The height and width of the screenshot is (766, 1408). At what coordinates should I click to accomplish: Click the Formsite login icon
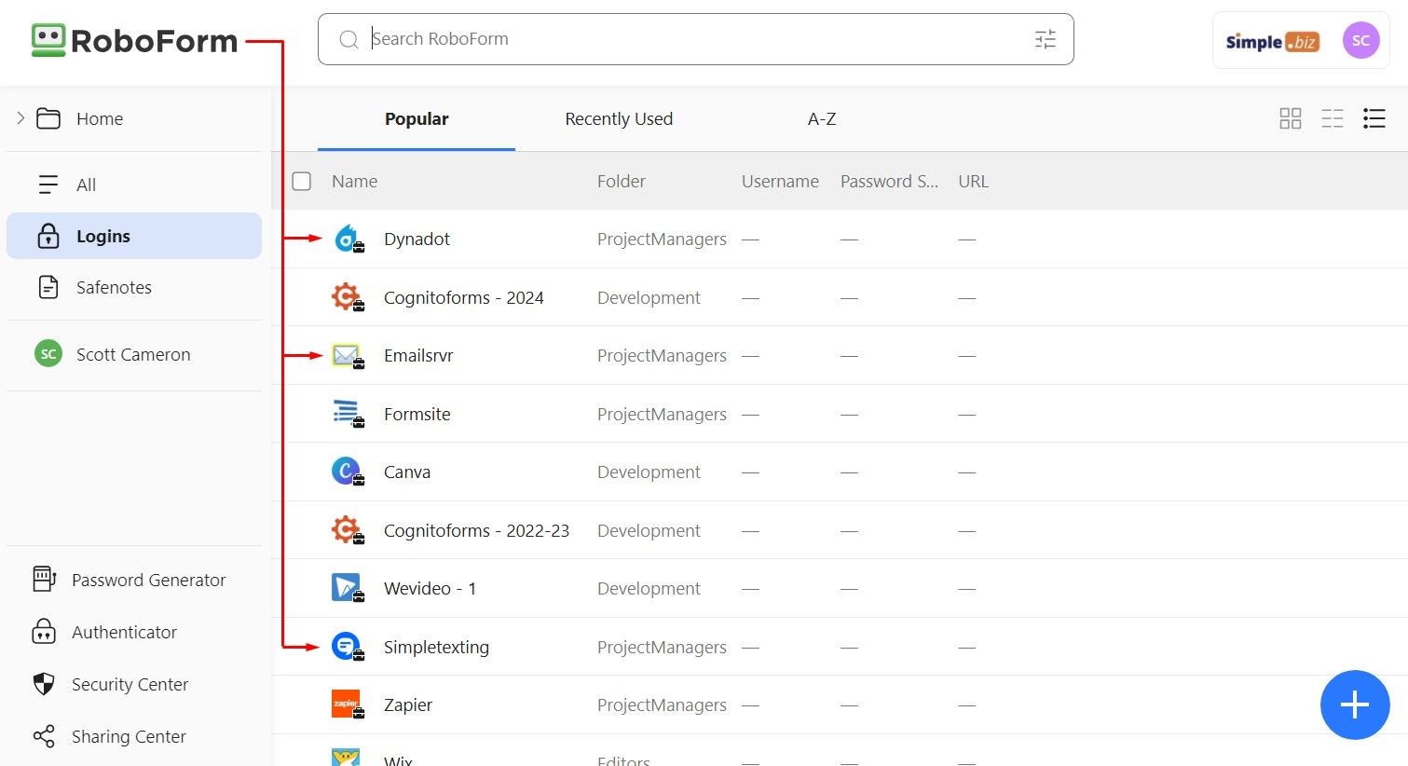[347, 414]
